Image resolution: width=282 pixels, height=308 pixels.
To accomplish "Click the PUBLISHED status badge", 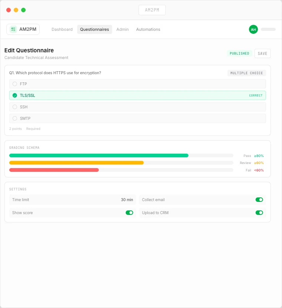I will click(239, 53).
